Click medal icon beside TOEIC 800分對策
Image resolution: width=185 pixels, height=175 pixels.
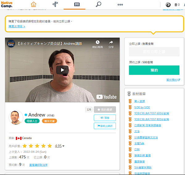[130, 119]
